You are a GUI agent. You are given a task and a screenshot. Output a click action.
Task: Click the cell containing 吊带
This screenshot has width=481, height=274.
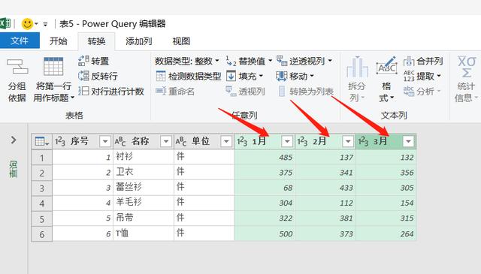tap(144, 218)
